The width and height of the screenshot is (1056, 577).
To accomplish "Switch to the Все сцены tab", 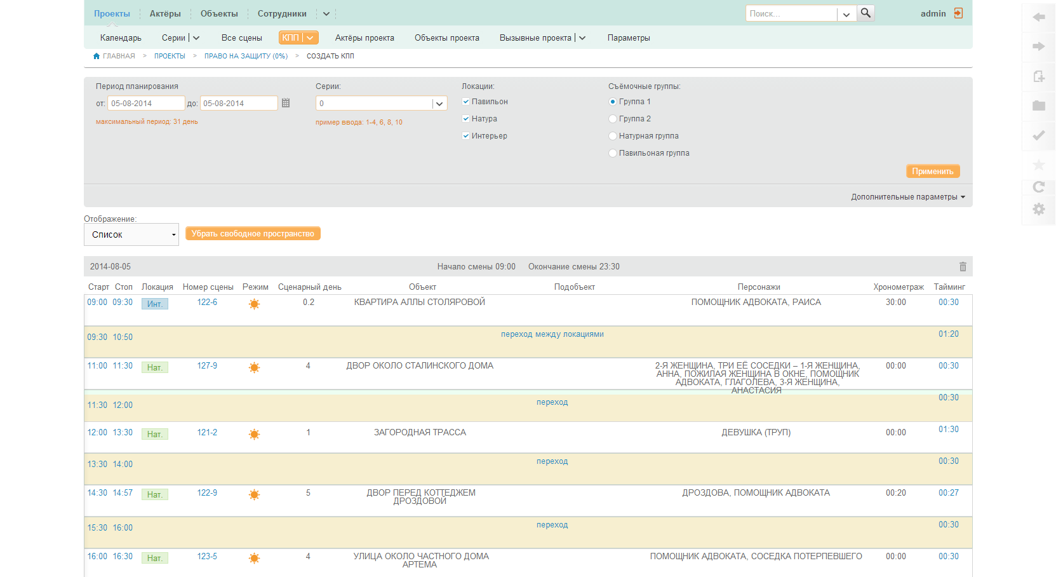I will pyautogui.click(x=242, y=38).
